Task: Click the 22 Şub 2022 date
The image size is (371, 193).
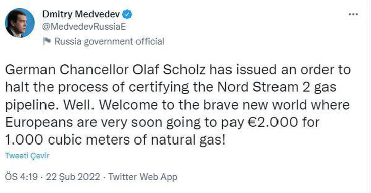Action: [73, 177]
